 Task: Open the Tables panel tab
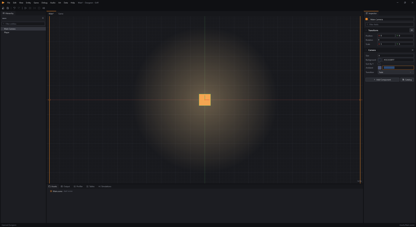coord(90,186)
